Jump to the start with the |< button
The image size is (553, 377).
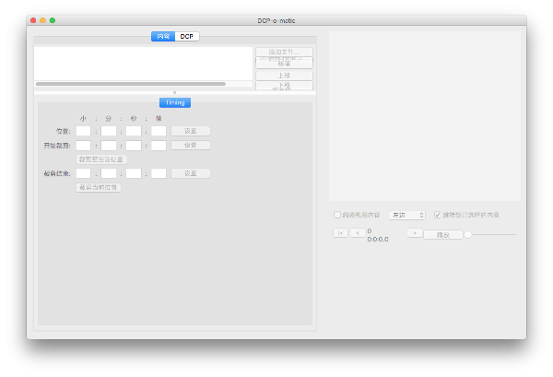[340, 233]
